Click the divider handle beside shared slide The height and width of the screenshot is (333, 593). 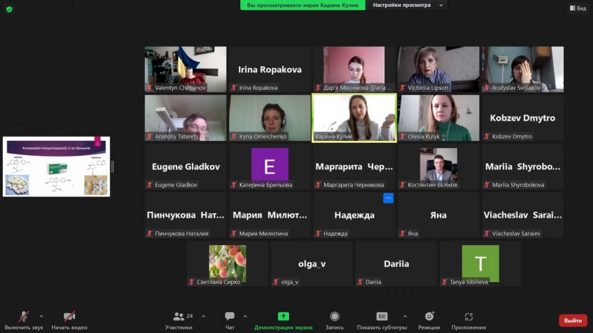(x=113, y=167)
